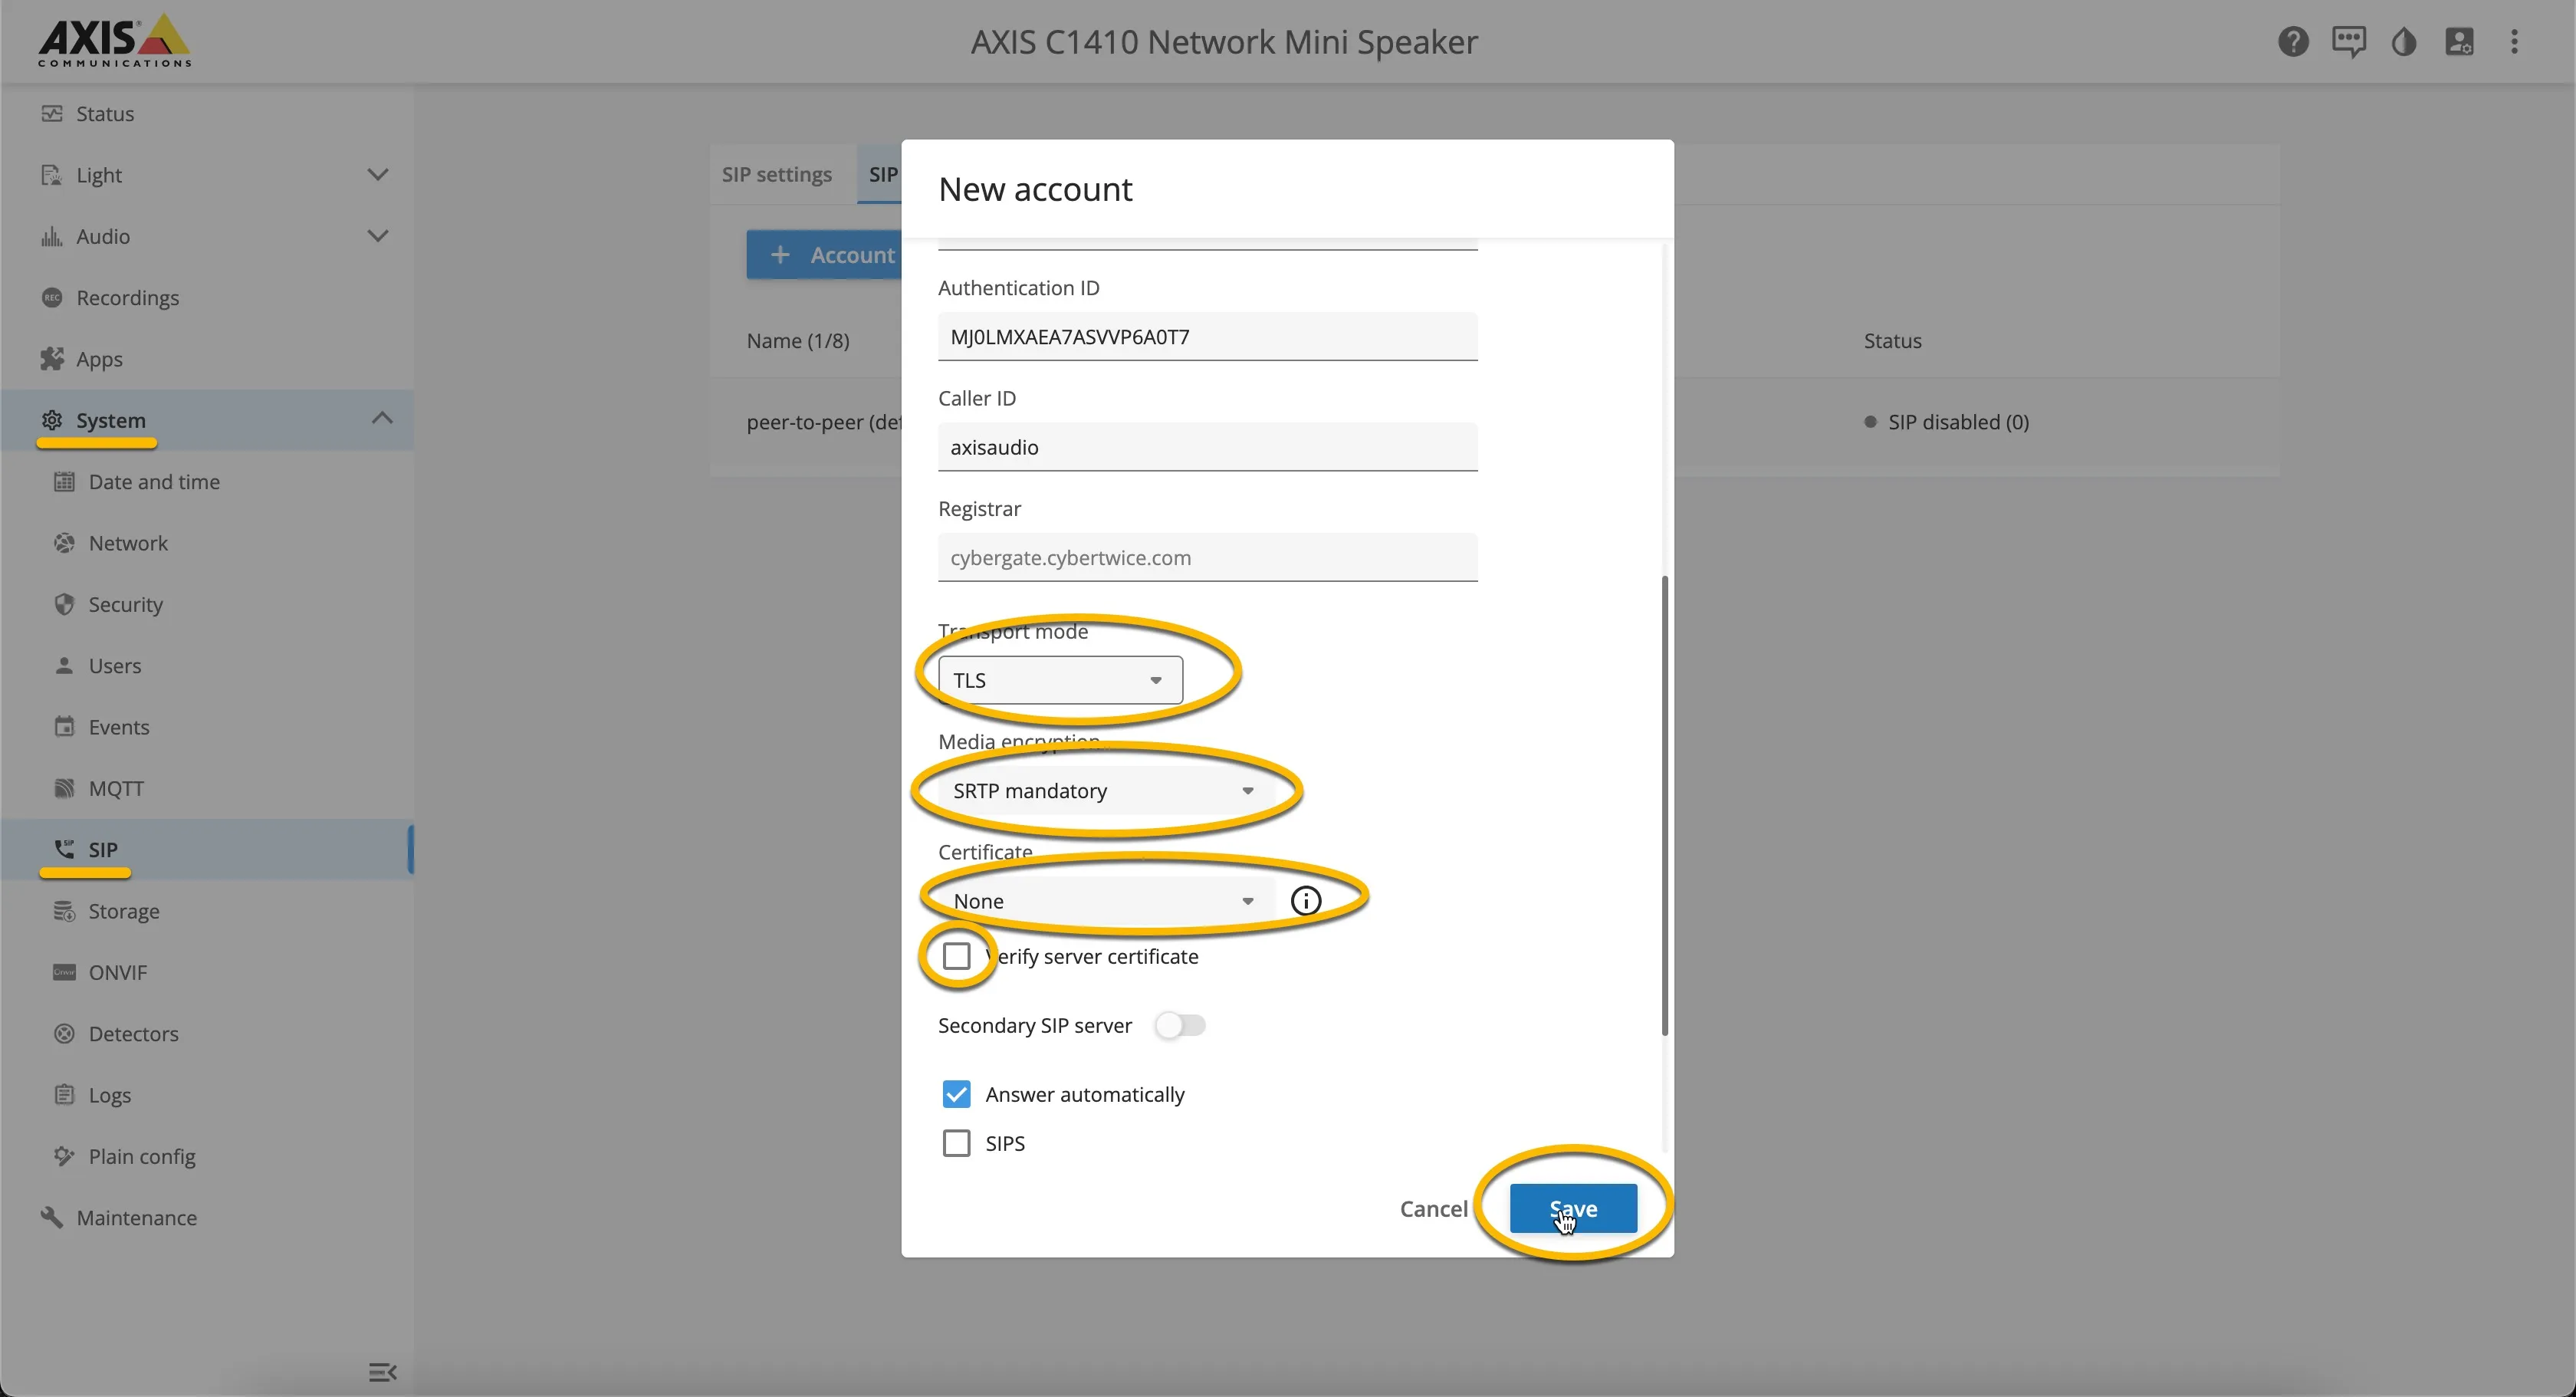This screenshot has height=1397, width=2576.
Task: Save the new account
Action: coord(1573,1208)
